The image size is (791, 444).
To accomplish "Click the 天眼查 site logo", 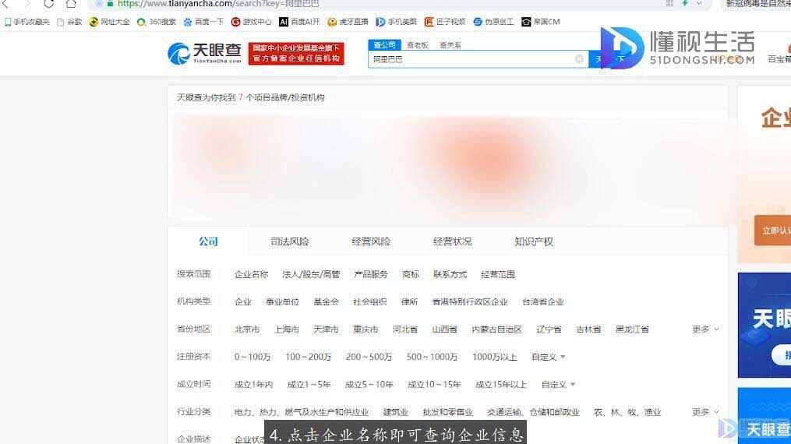I will click(204, 54).
